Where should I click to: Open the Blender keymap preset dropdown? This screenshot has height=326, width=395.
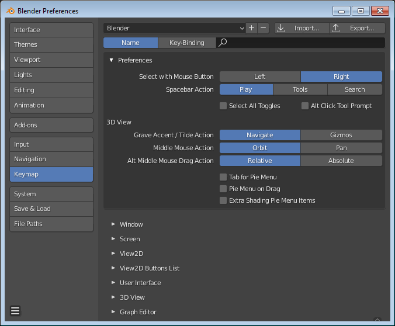[x=175, y=28]
